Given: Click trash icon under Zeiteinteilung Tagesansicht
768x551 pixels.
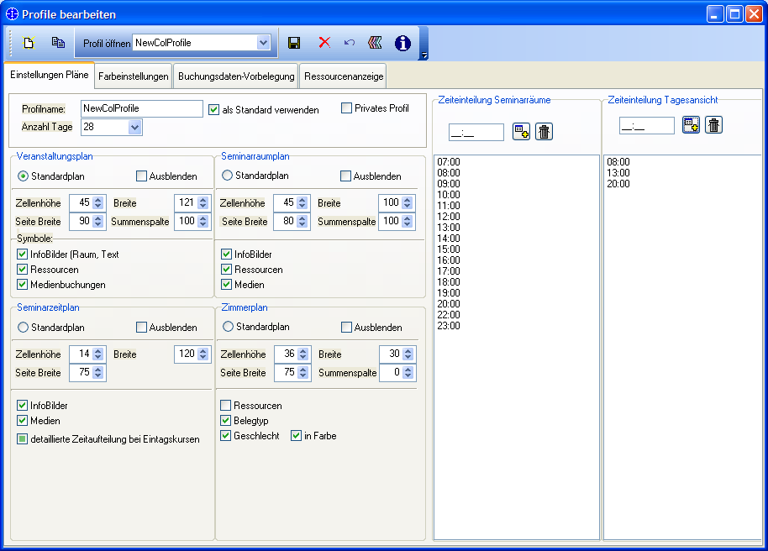Looking at the screenshot, I should (713, 125).
